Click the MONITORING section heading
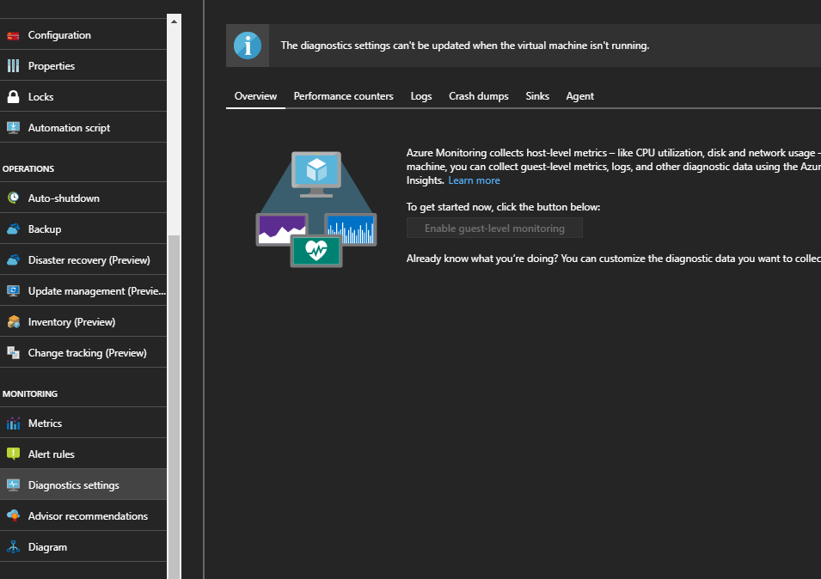 [30, 393]
